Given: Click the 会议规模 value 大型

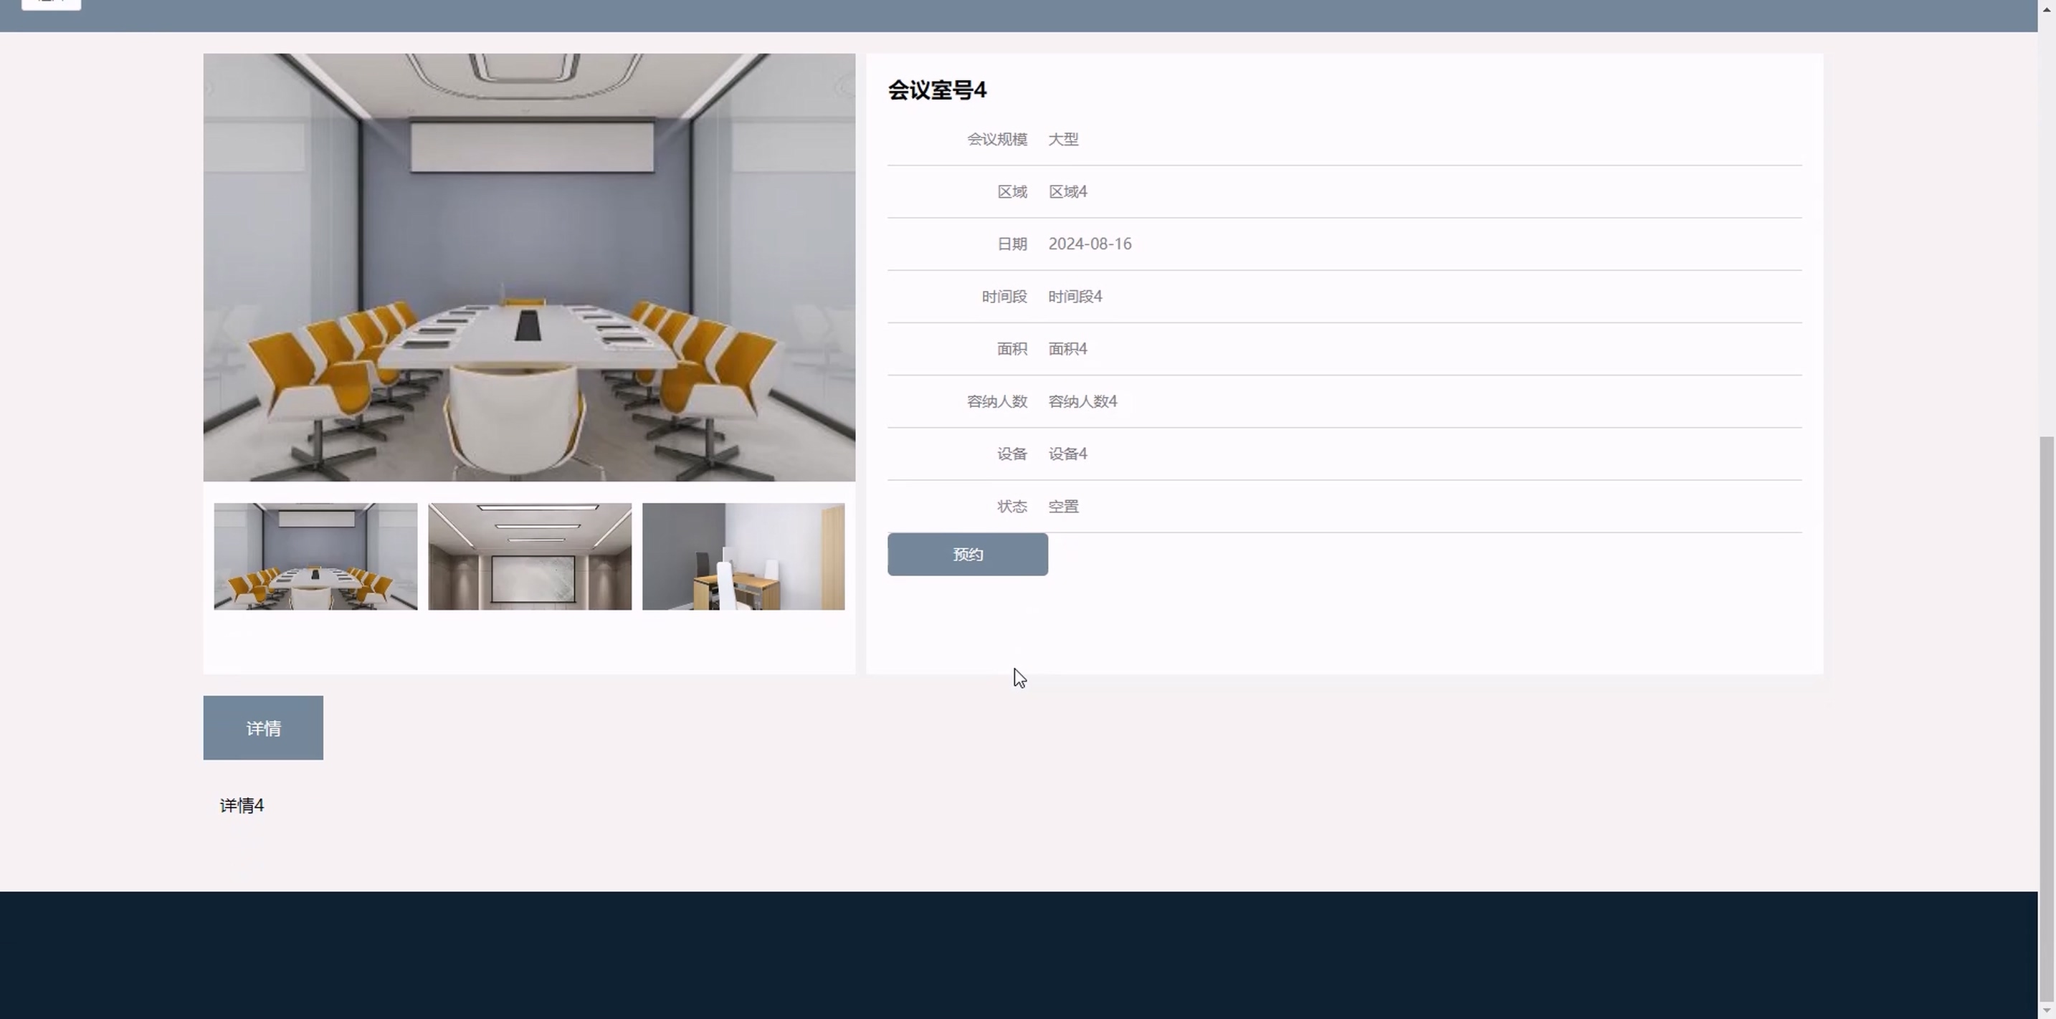Looking at the screenshot, I should (1063, 140).
